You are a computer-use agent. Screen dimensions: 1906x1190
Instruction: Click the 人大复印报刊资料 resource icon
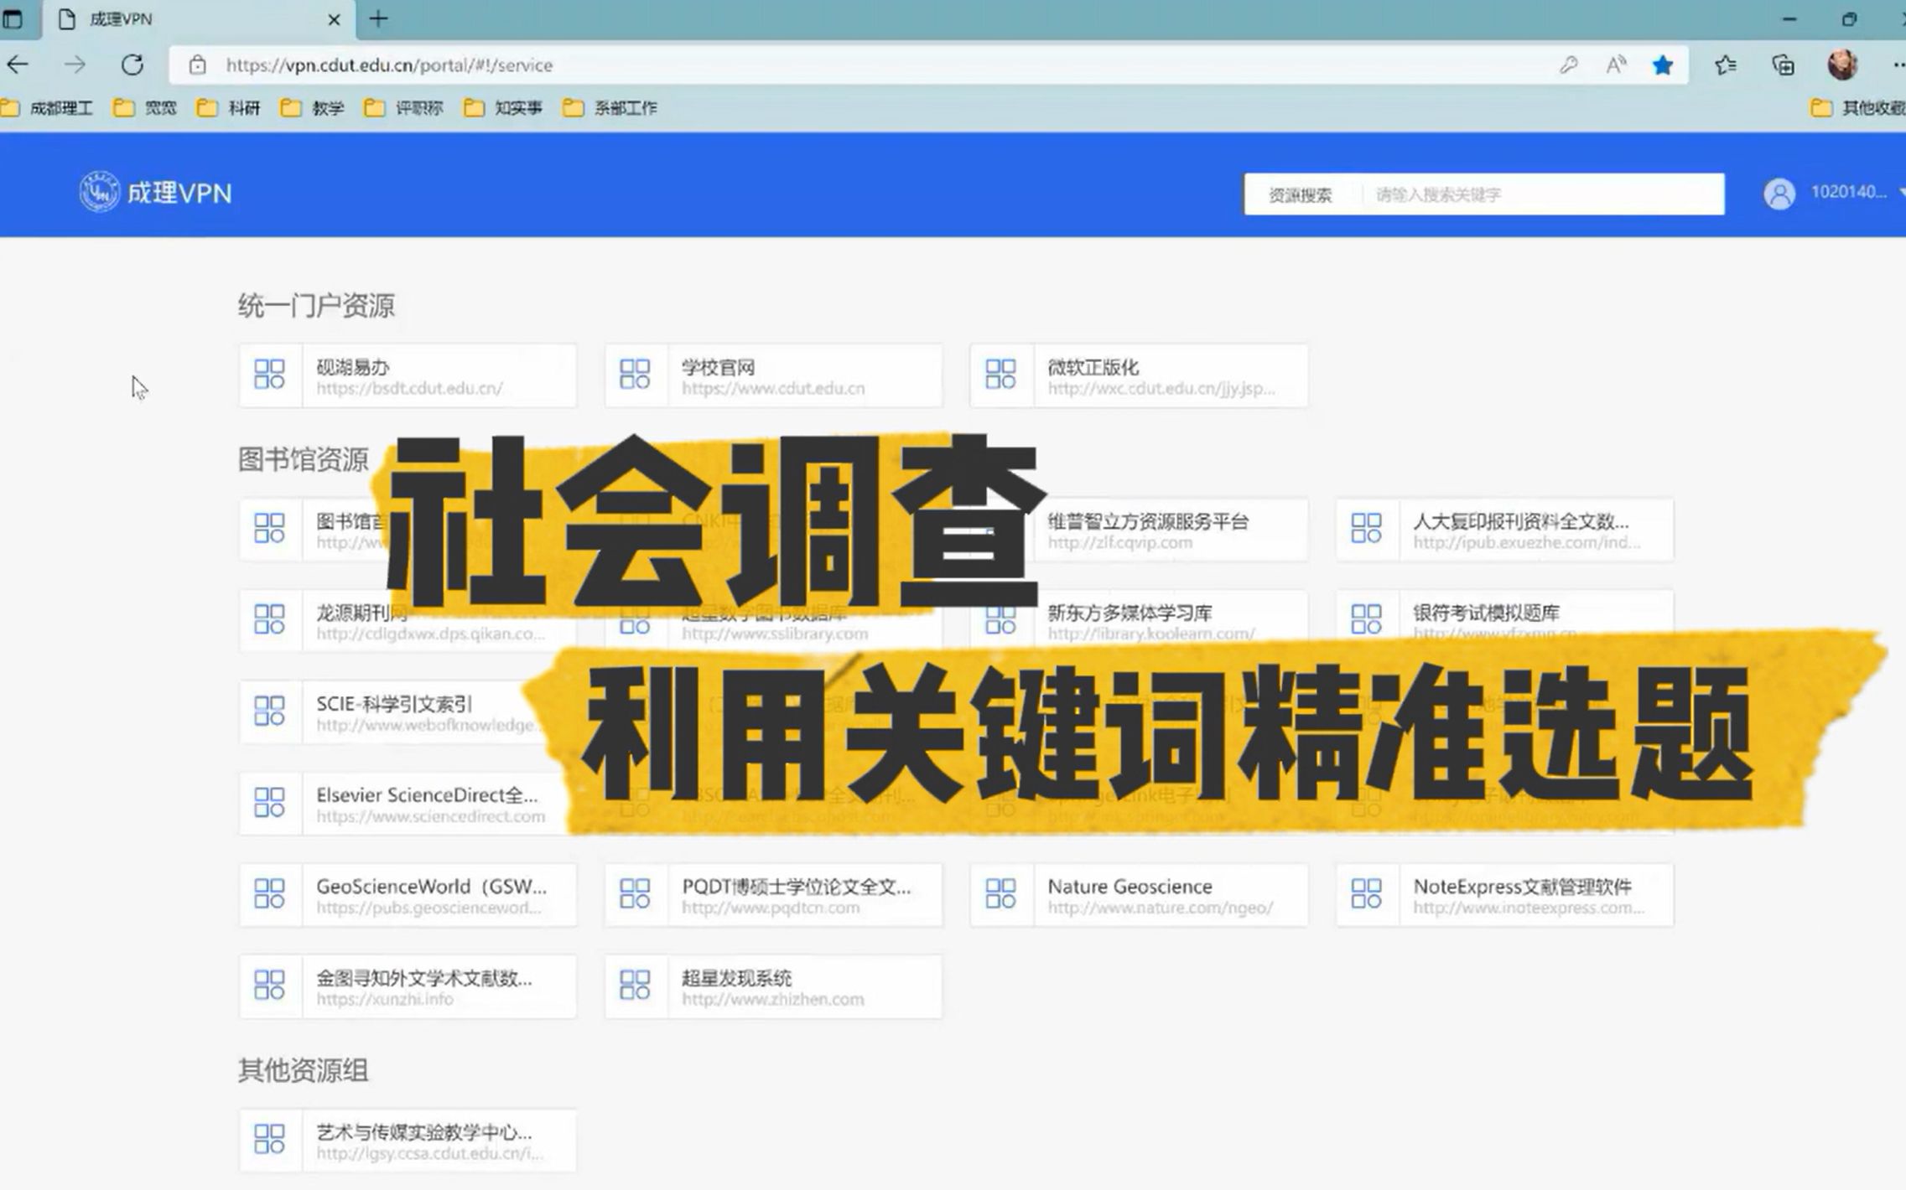pyautogui.click(x=1366, y=529)
